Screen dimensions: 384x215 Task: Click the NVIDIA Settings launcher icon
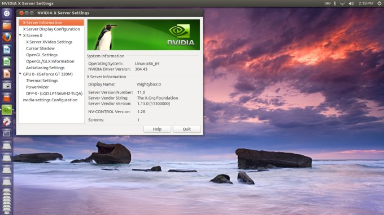(7, 110)
